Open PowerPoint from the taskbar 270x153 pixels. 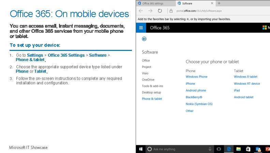(267, 149)
